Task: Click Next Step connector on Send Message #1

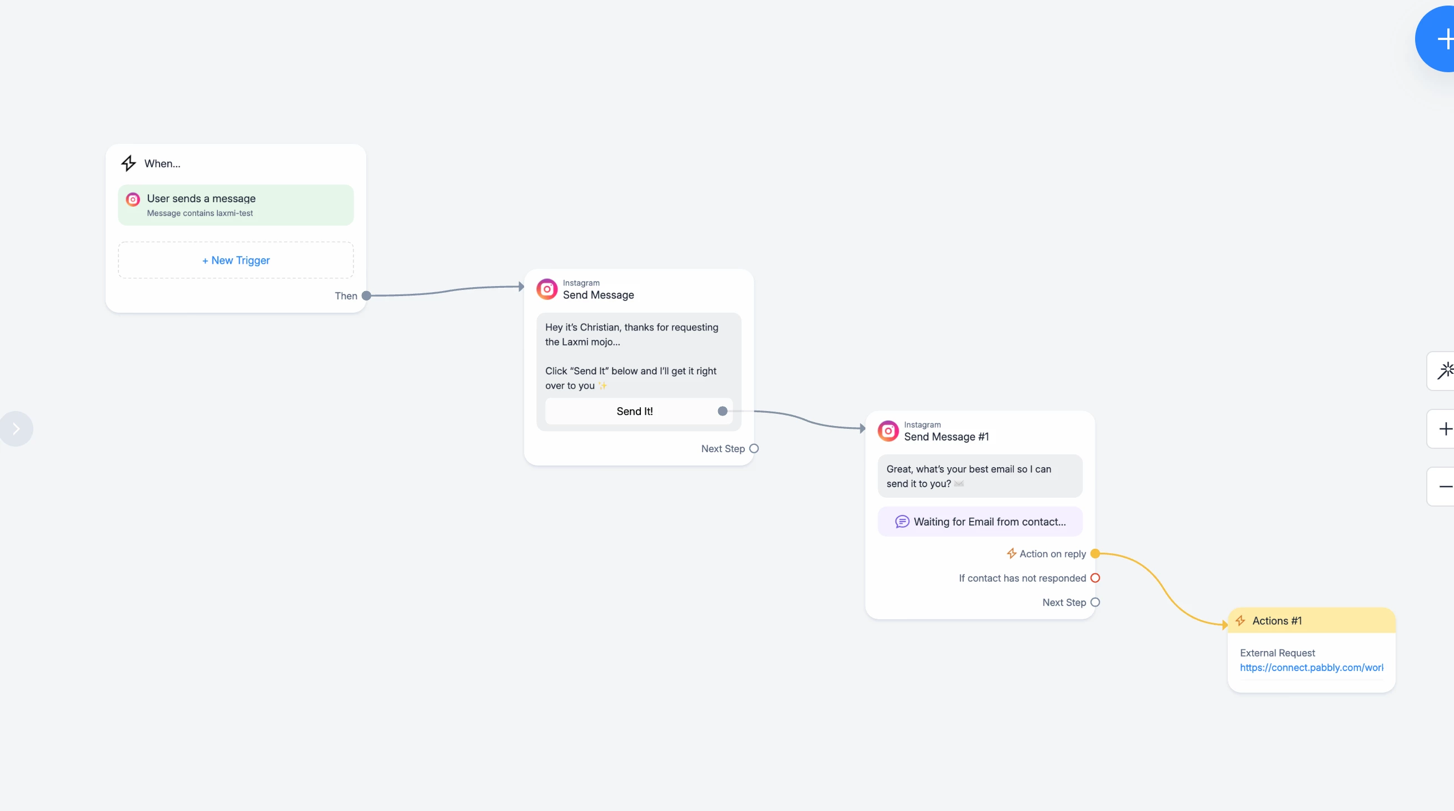Action: [1095, 602]
